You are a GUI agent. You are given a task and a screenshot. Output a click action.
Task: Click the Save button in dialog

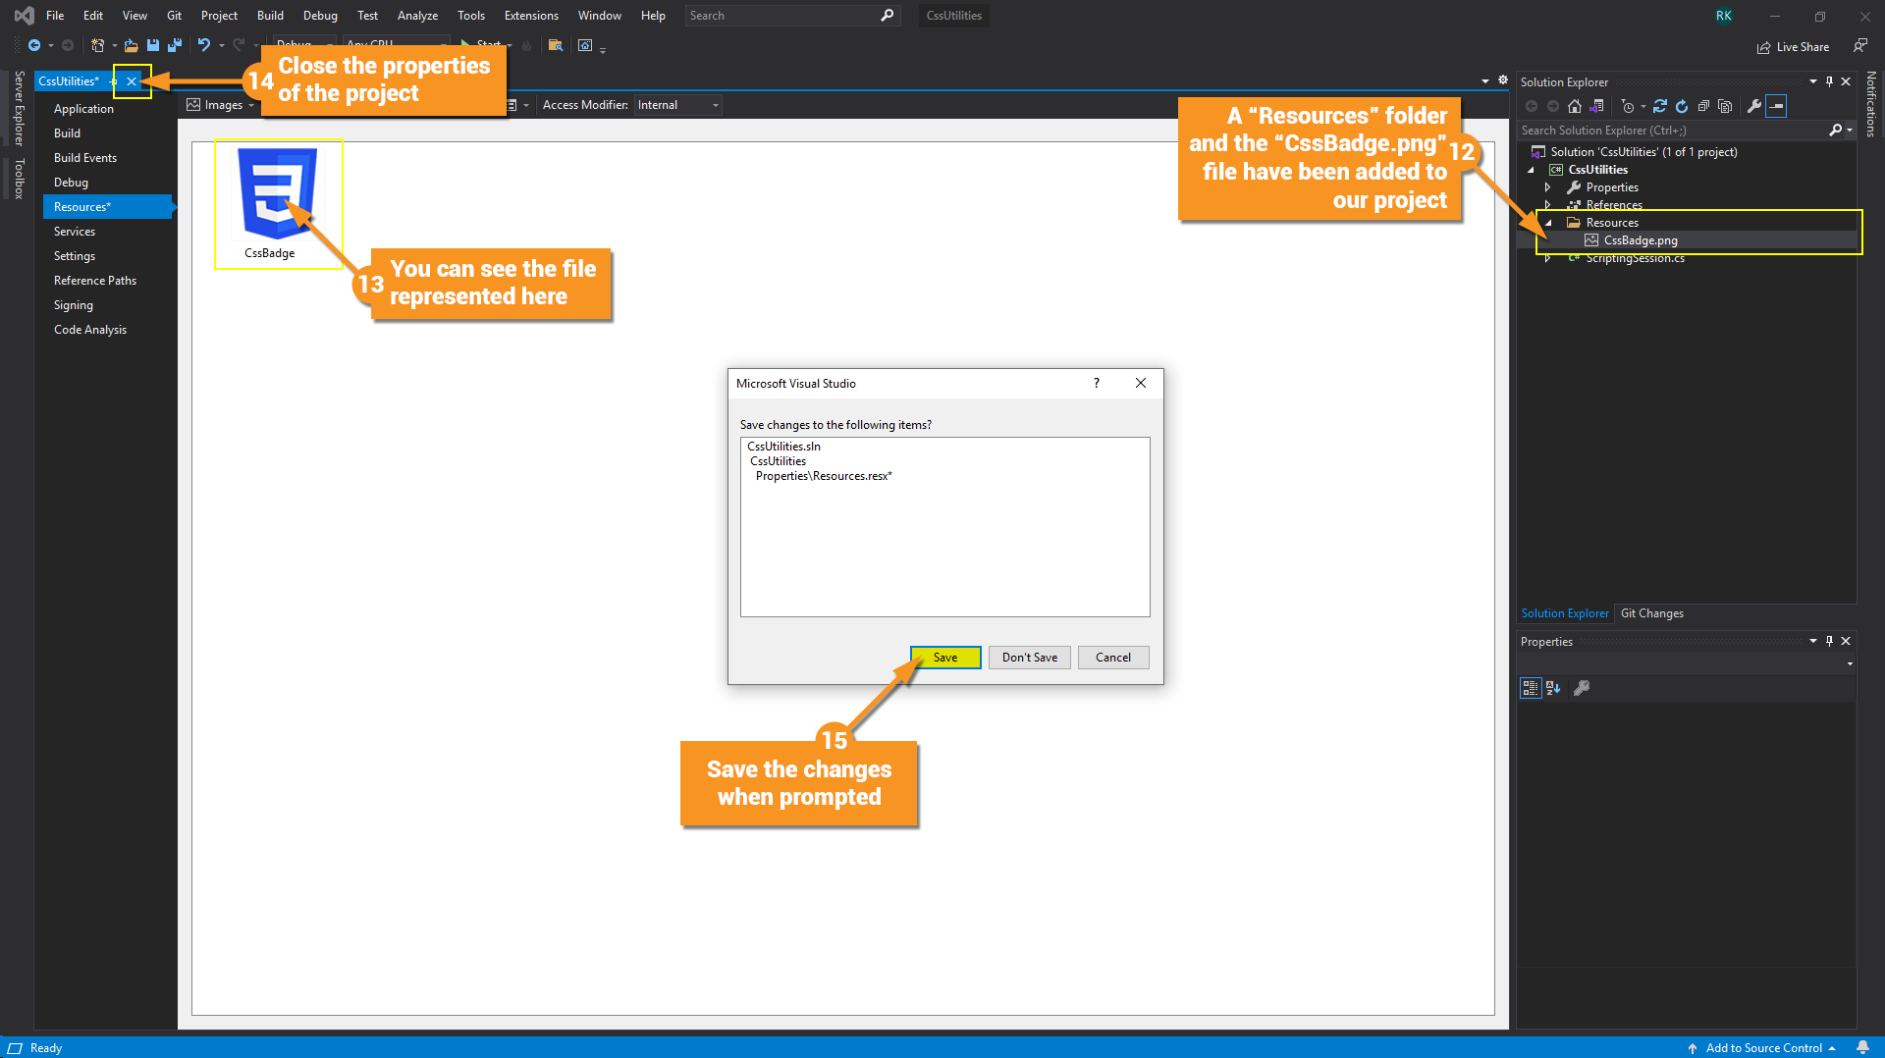click(x=945, y=658)
